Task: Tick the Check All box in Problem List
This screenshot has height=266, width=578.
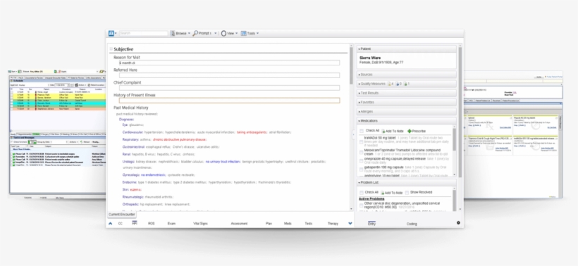Action: pos(362,192)
